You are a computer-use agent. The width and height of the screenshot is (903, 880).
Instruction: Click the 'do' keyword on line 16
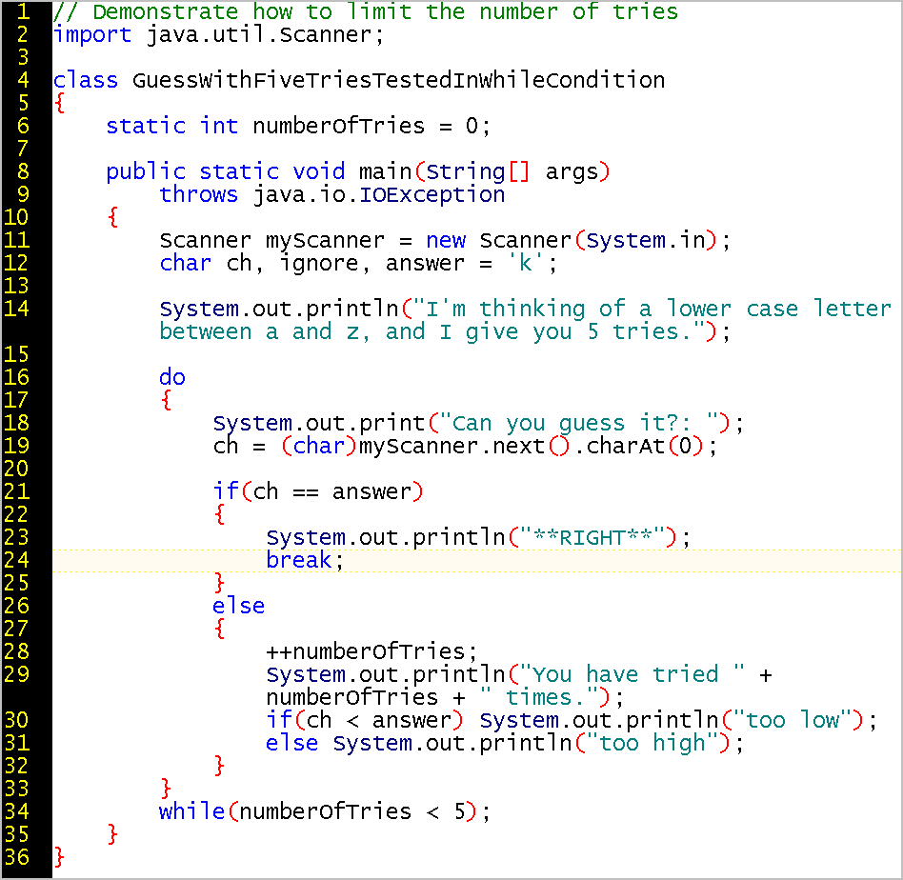172,377
